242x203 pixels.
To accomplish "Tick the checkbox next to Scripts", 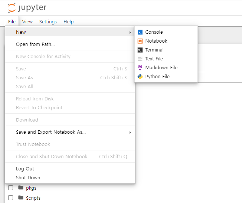I will coord(10,197).
